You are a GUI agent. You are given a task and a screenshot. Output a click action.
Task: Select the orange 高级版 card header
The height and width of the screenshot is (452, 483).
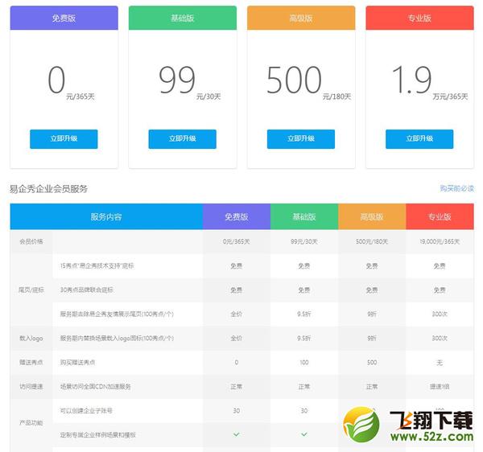coord(301,18)
